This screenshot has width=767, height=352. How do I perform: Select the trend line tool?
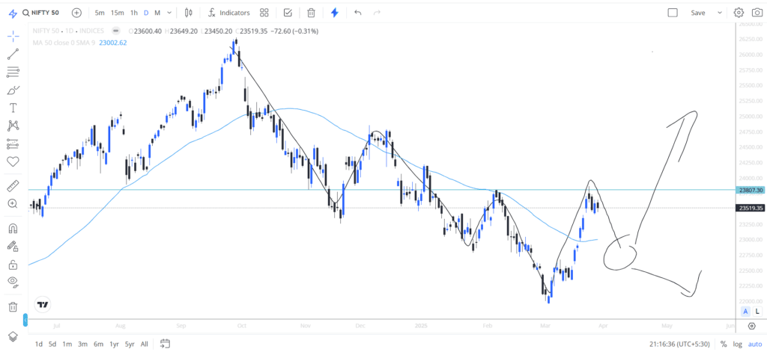click(13, 55)
